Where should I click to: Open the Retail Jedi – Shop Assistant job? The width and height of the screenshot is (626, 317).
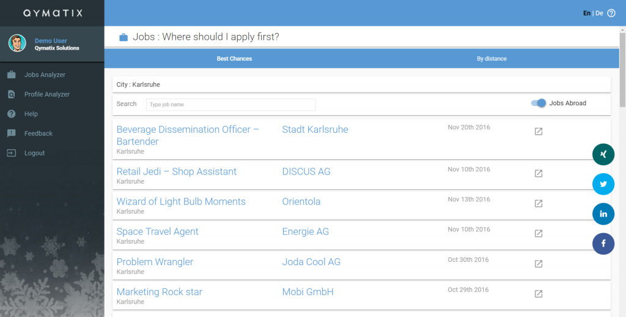click(x=177, y=171)
